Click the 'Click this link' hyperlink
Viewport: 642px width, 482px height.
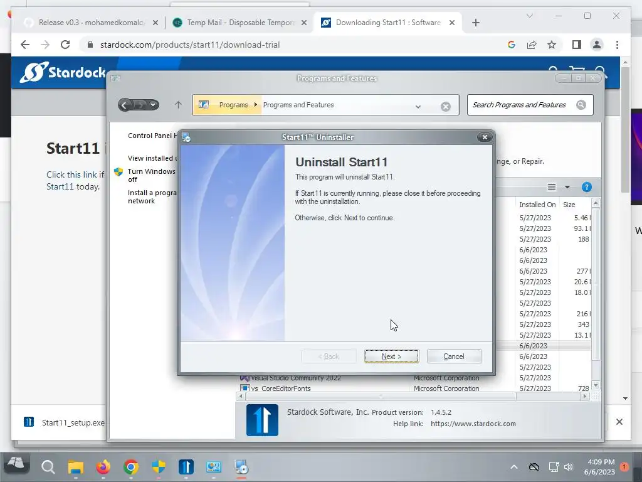(x=71, y=174)
